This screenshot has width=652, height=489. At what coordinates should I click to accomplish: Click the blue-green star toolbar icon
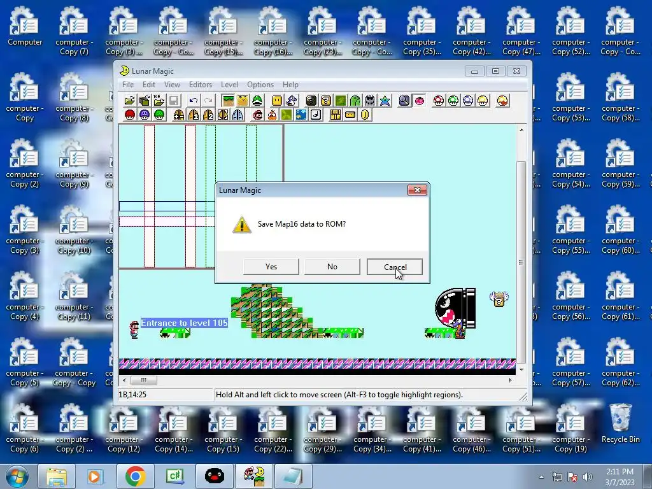(x=385, y=101)
